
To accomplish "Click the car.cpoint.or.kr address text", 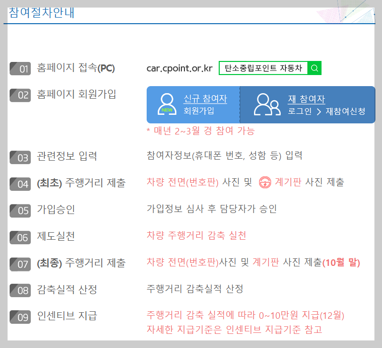I will coord(179,68).
